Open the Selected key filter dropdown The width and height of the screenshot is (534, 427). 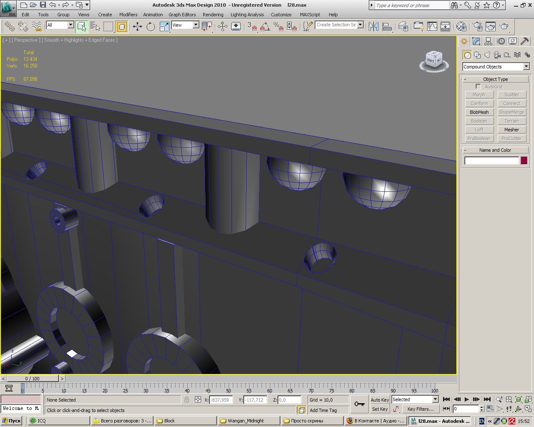point(415,399)
